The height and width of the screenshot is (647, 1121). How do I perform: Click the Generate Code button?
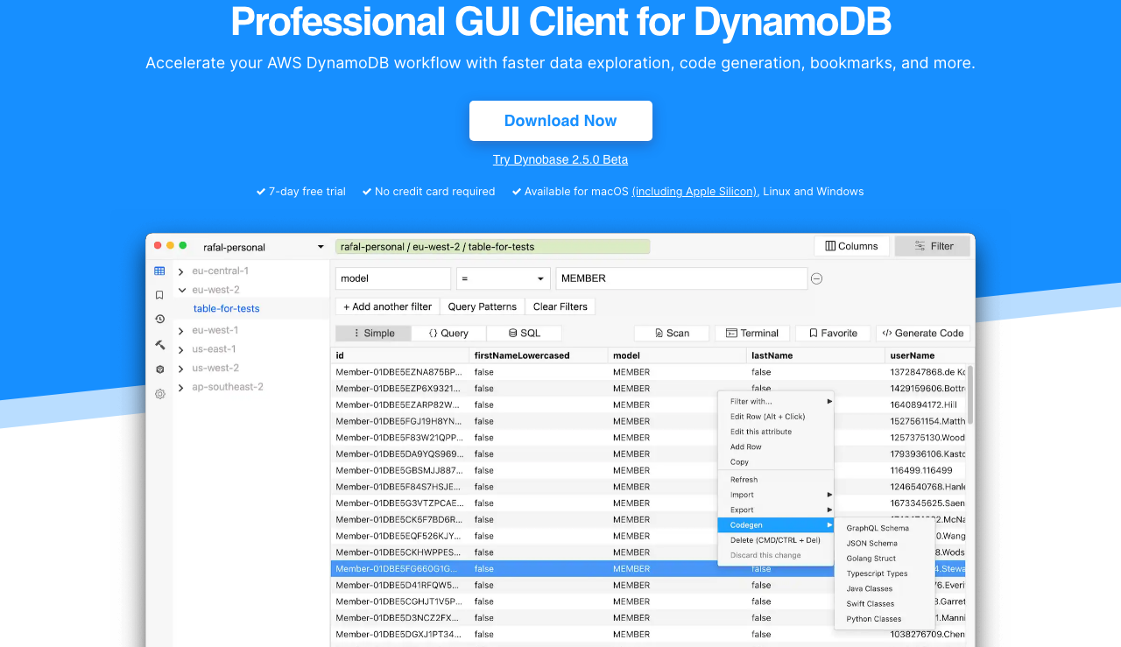pyautogui.click(x=922, y=333)
